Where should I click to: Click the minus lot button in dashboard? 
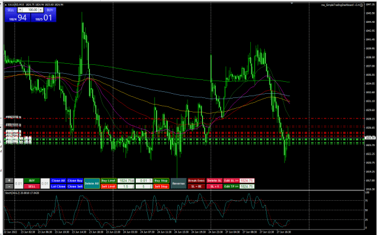(x=10, y=186)
